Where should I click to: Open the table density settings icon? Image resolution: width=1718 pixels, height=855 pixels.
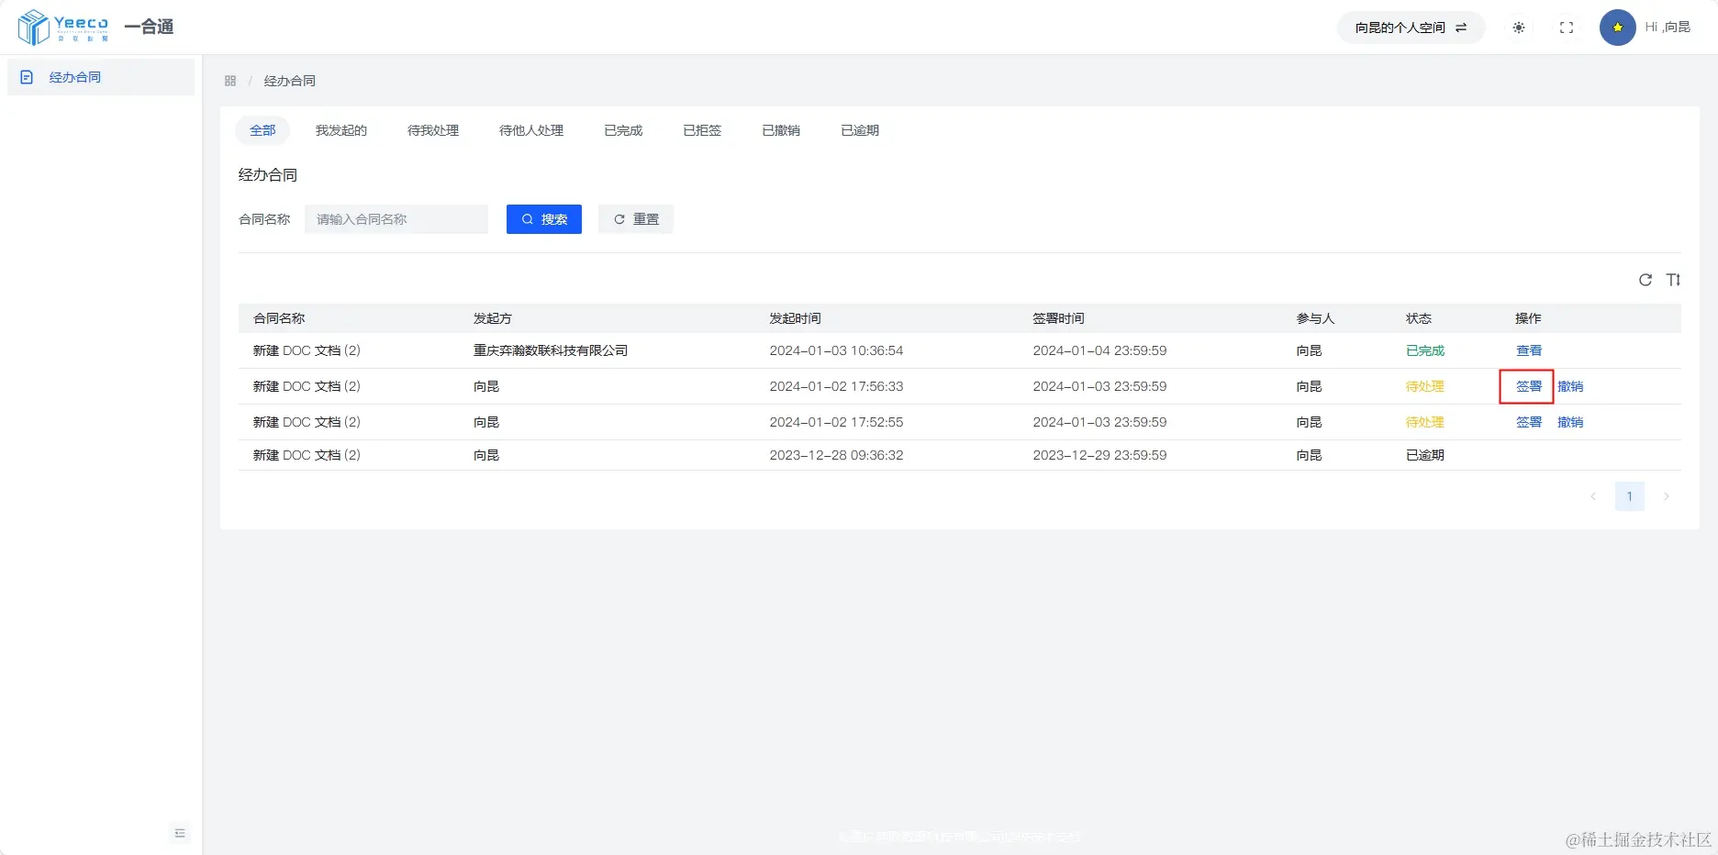(1673, 280)
